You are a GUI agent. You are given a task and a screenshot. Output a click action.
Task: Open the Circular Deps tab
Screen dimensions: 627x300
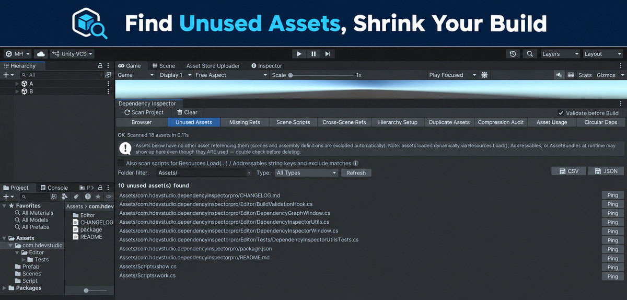coord(600,122)
